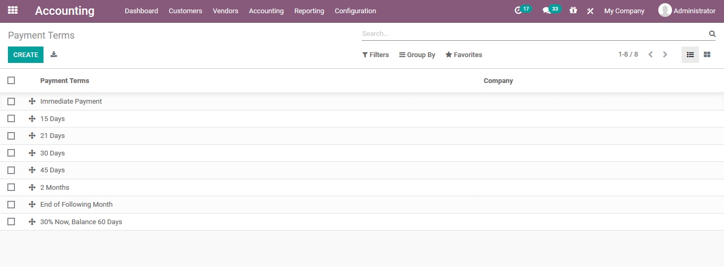Expand the Filters dropdown
This screenshot has height=267, width=724.
(376, 55)
